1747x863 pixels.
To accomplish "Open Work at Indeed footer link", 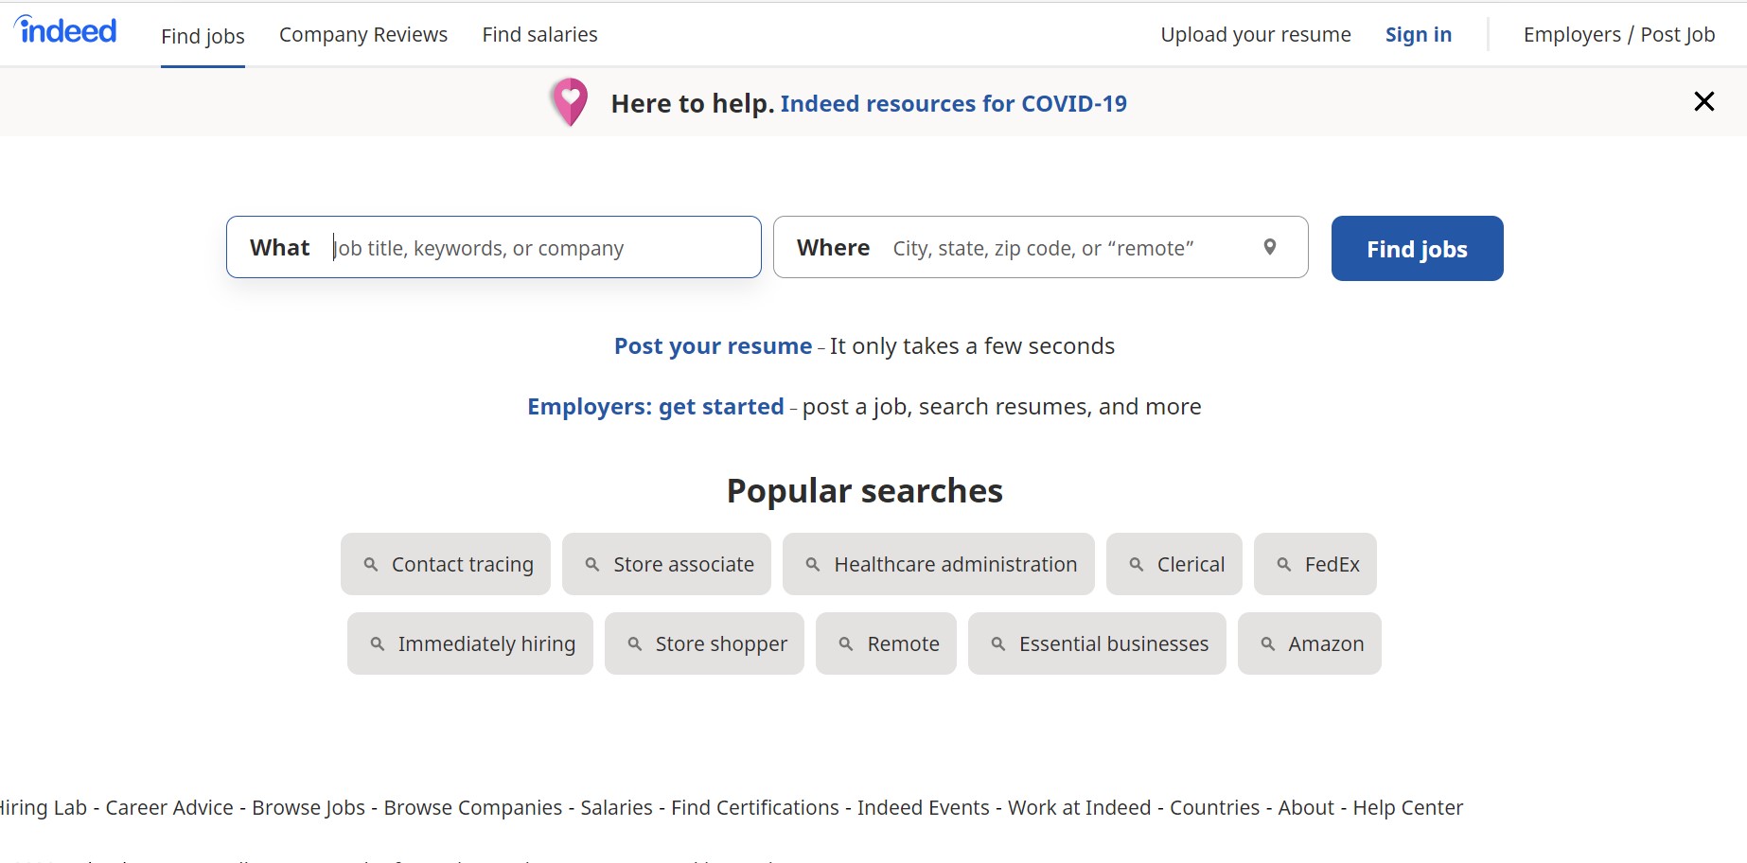I will 1080,808.
